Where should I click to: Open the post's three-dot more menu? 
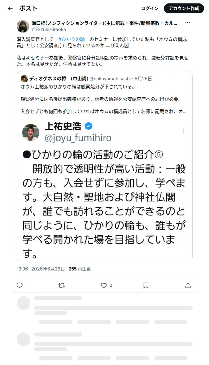[x=188, y=23]
